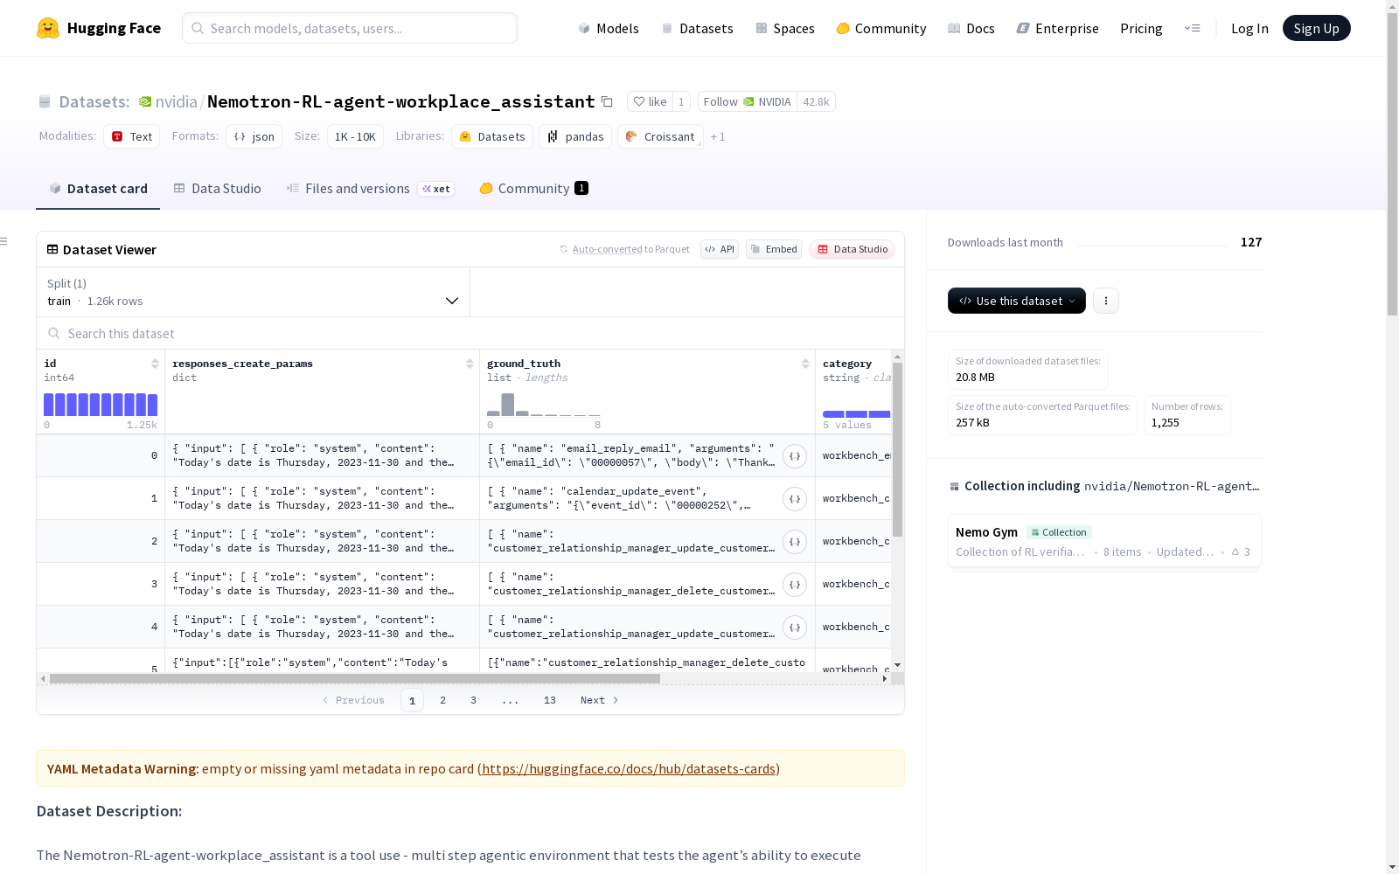Like the dataset with the heart button
The image size is (1399, 874).
[x=651, y=101]
